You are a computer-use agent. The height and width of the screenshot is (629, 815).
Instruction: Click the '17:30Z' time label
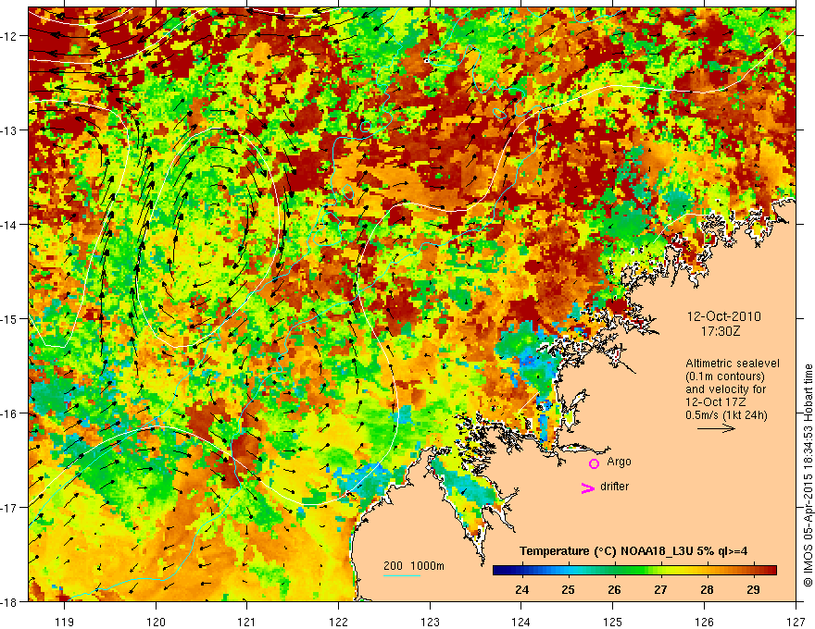(720, 331)
